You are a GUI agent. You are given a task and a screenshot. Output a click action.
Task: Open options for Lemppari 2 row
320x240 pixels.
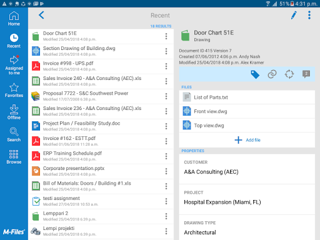coord(166,216)
